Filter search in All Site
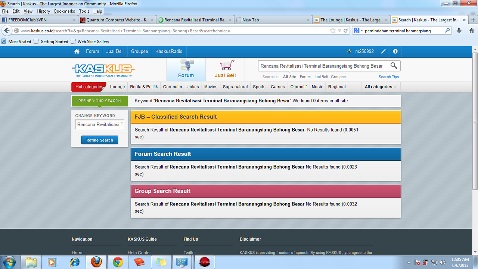This screenshot has height=269, width=478. click(x=289, y=77)
